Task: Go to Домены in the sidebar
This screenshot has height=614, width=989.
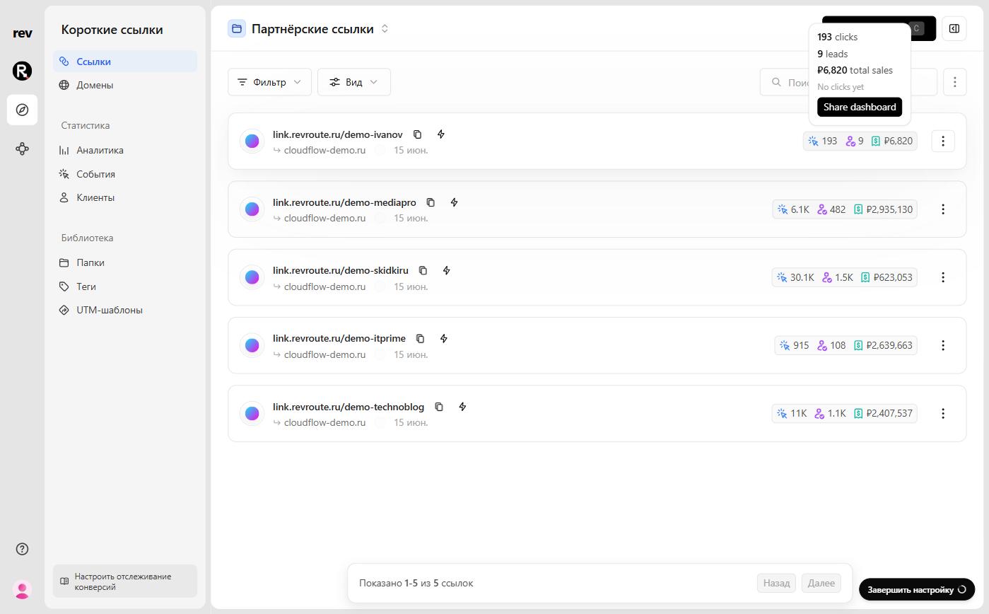Action: pos(125,85)
